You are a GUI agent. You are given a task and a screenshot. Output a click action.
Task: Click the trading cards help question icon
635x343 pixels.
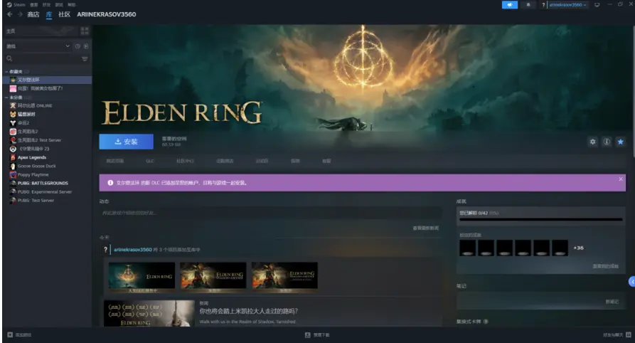point(486,322)
